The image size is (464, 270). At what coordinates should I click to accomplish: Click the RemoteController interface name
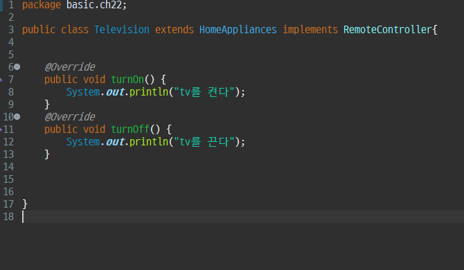pos(387,30)
